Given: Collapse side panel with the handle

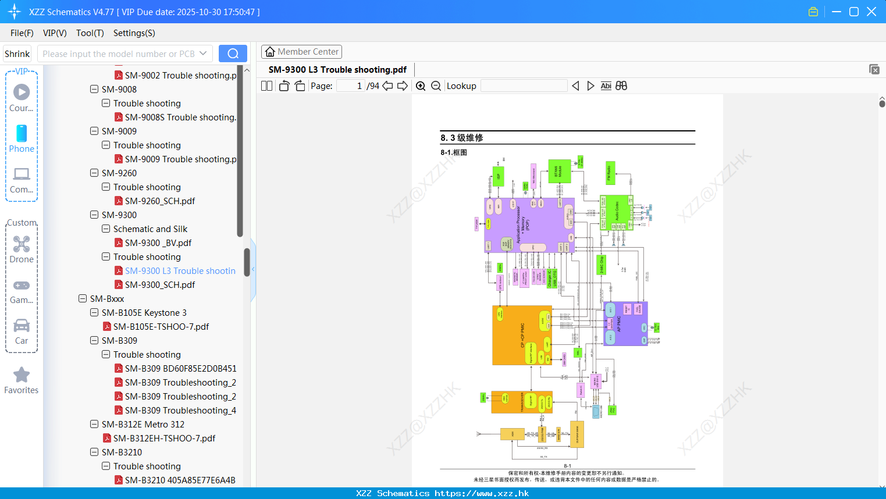Looking at the screenshot, I should coord(253,269).
